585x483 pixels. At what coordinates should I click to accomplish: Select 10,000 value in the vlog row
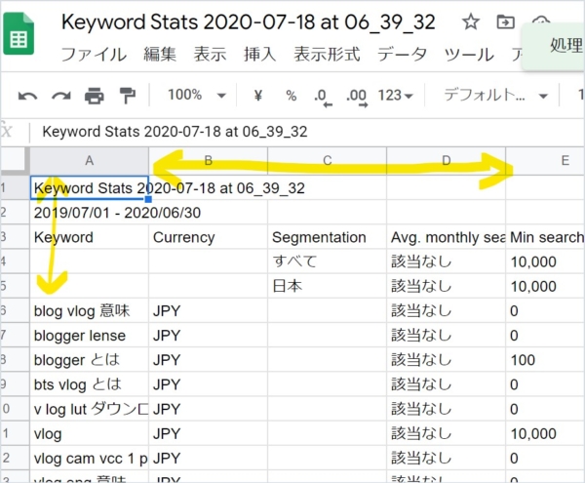coord(545,433)
